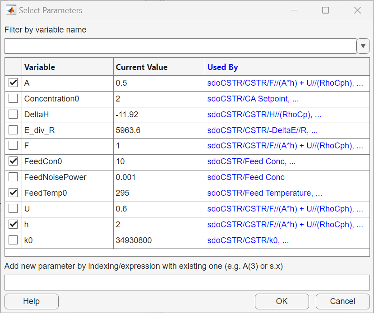The width and height of the screenshot is (374, 313).
Task: Follow the sdoCSTR/Feed Conc link for FeedNoisePower
Action: point(246,177)
